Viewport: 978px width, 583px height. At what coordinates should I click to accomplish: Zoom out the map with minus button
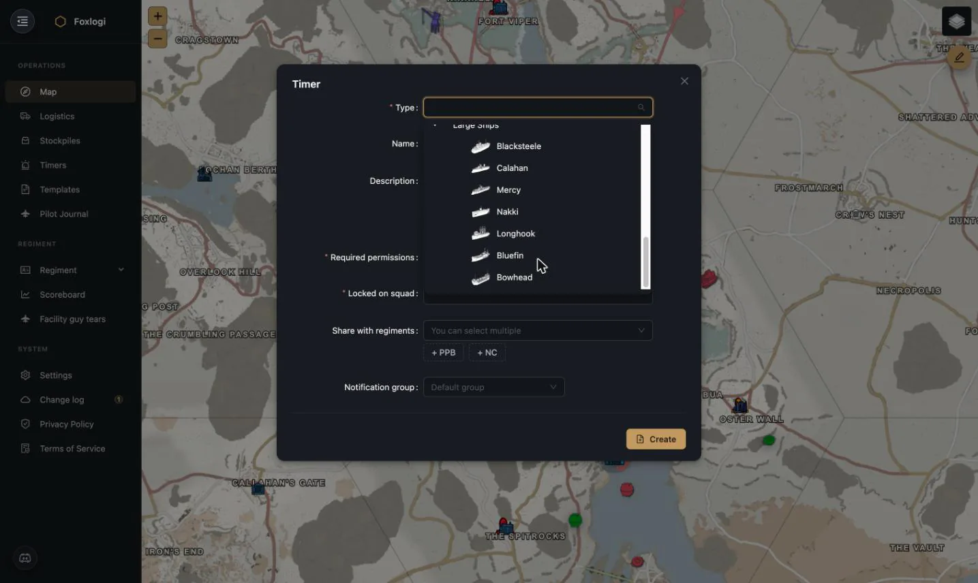tap(157, 39)
